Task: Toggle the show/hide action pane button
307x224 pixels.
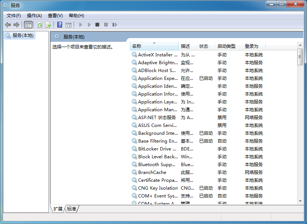Action: click(68, 25)
